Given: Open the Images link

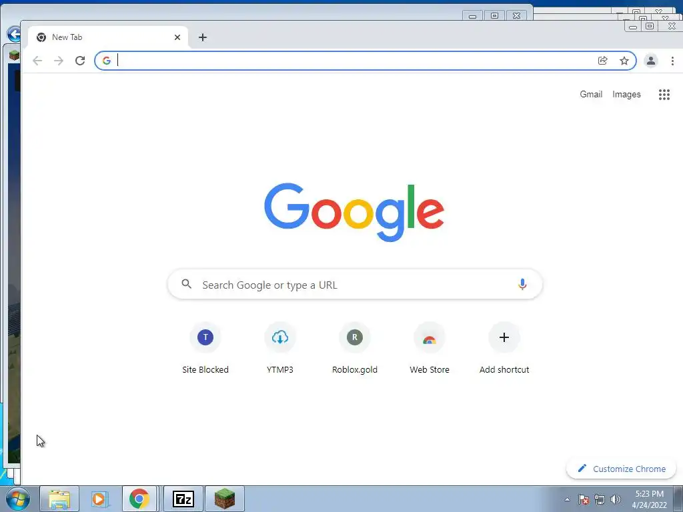Looking at the screenshot, I should click(x=626, y=95).
